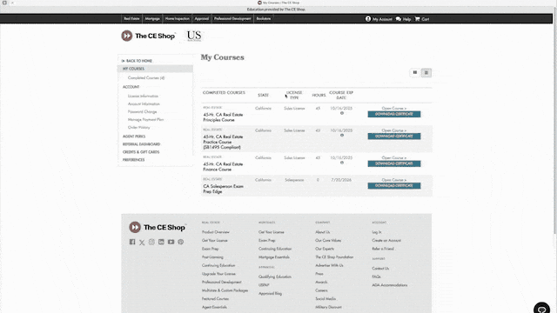Open License Information in sidebar

click(143, 97)
